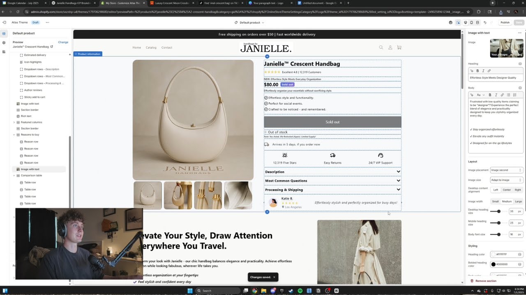Switch to desktop preview icon
The height and width of the screenshot is (295, 526).
click(x=465, y=23)
